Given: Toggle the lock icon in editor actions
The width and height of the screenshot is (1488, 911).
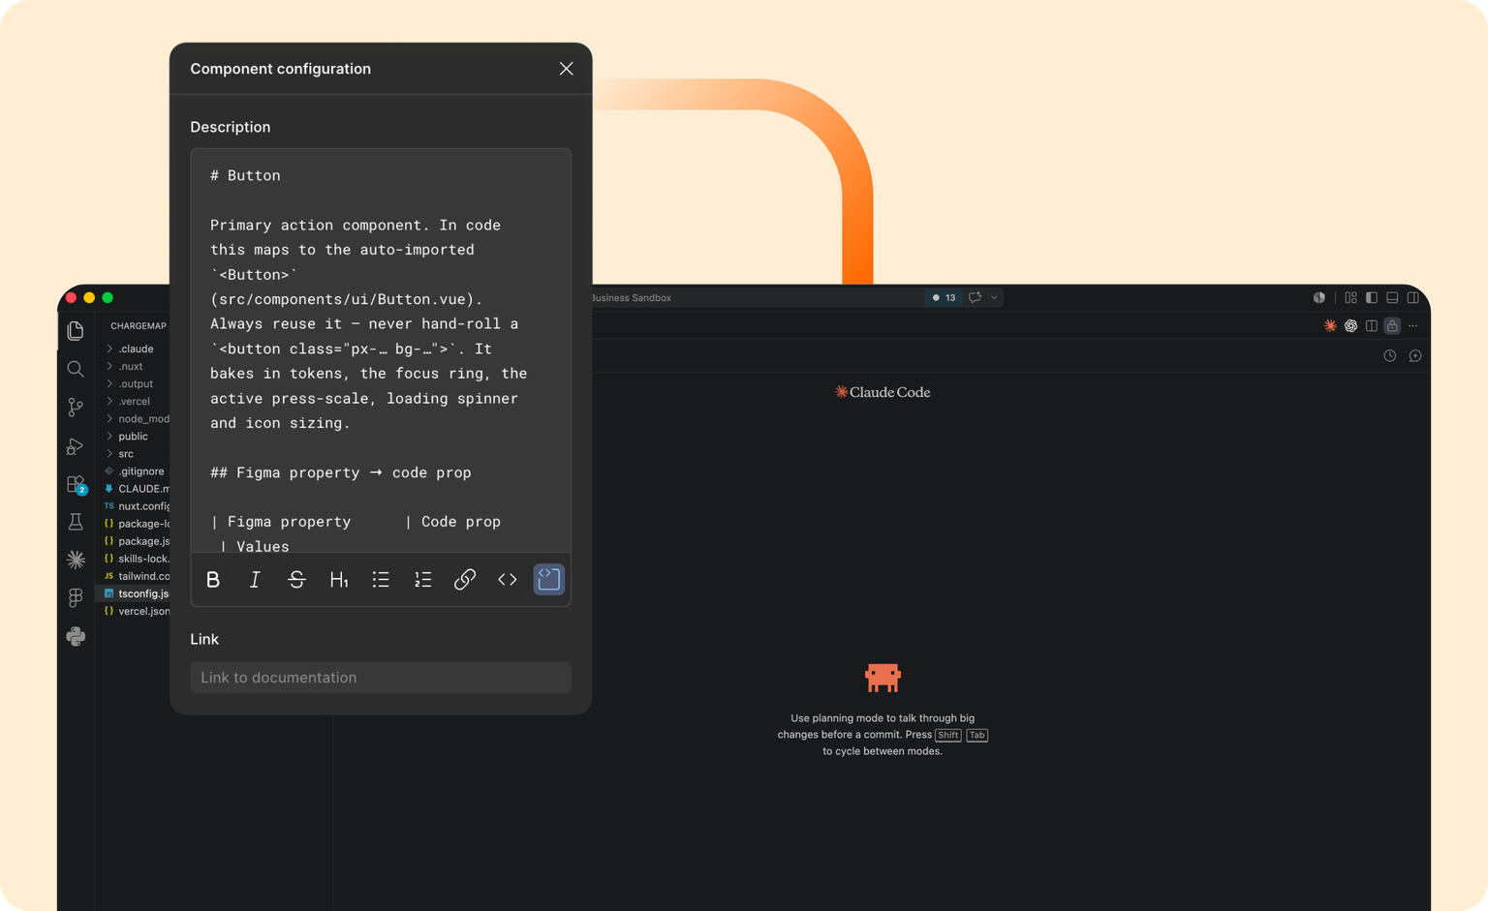Looking at the screenshot, I should (1392, 325).
